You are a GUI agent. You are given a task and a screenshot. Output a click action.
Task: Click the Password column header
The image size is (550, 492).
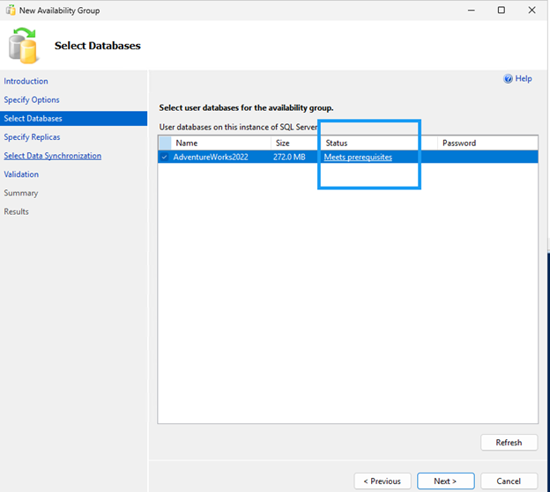point(487,143)
